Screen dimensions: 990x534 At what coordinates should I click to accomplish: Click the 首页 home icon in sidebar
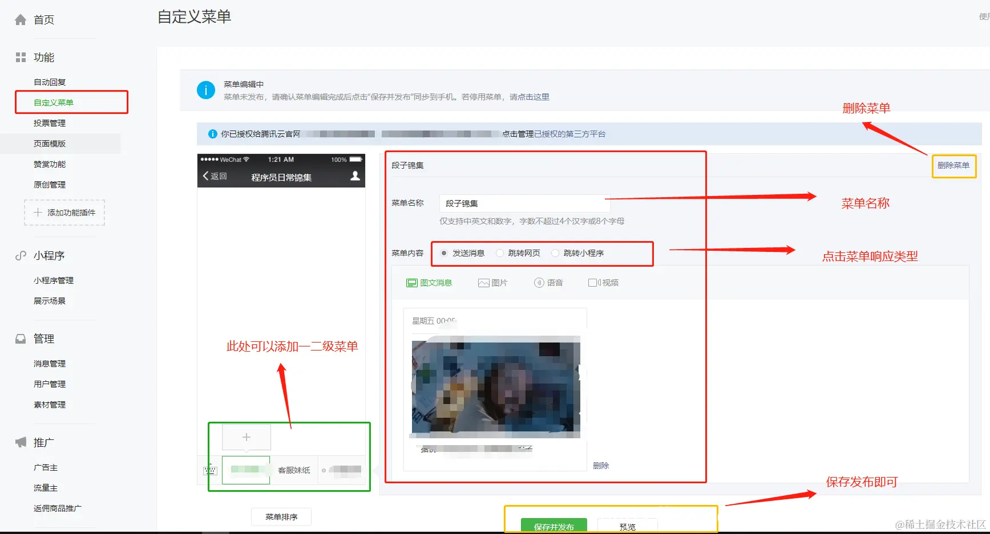pos(21,19)
